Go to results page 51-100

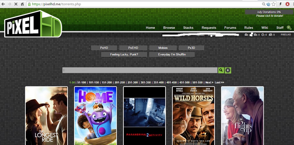(x=82, y=83)
